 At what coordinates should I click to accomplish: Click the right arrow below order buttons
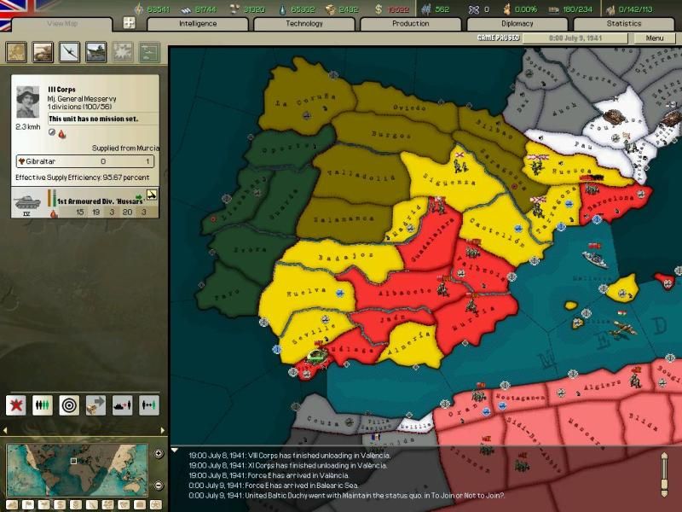(162, 430)
